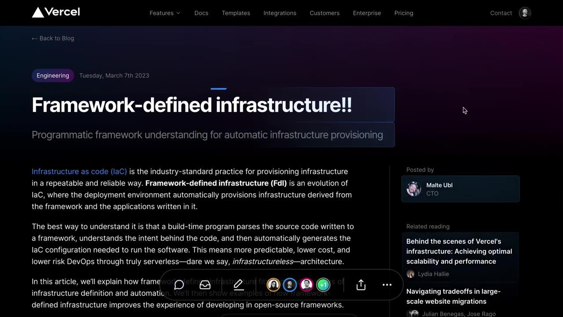The image size is (563, 317).
Task: Click Malte Ubl's avatar in the toolbar
Action: click(289, 285)
